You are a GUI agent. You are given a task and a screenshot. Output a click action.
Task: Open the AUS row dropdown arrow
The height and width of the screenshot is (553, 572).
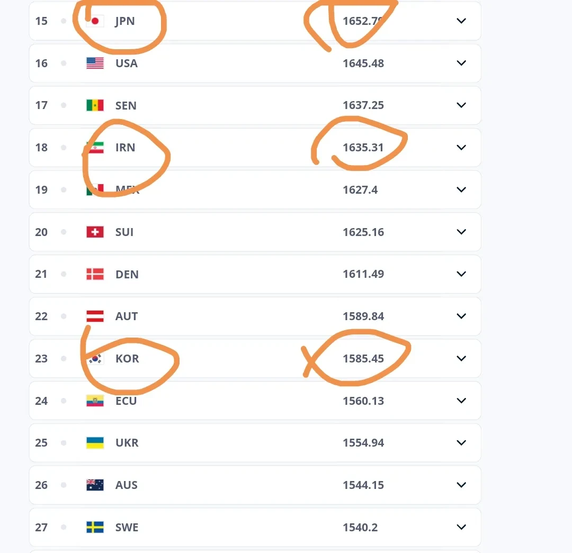461,485
